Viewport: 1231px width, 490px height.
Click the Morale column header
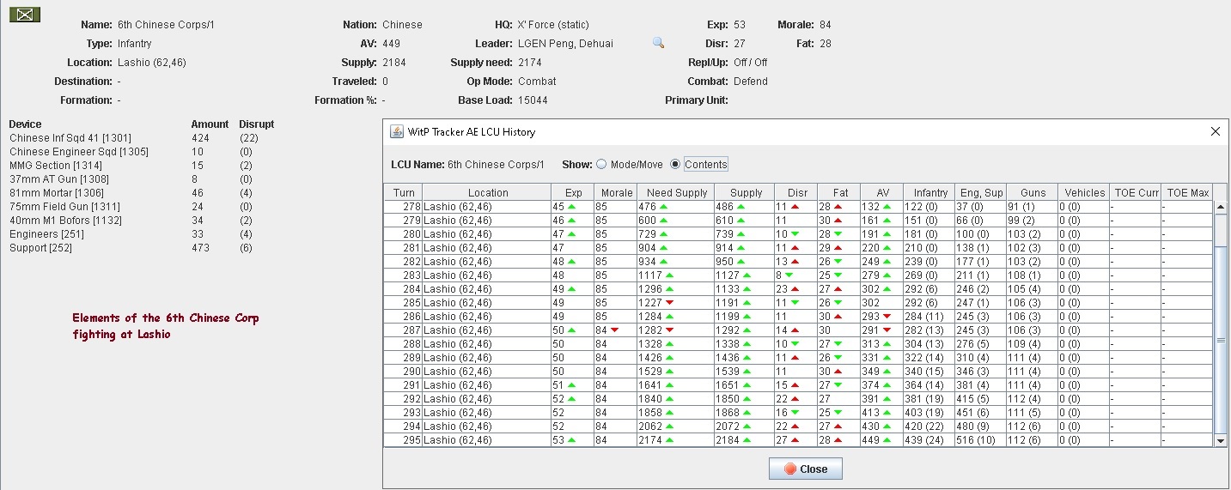[x=615, y=192]
